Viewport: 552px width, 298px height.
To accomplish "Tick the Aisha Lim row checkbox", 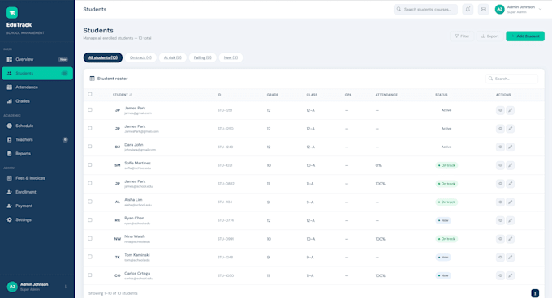I will (x=90, y=202).
